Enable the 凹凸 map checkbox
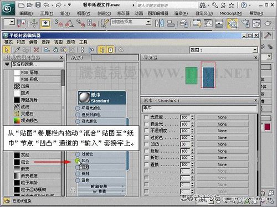Image resolution: width=277 pixels, height=207 pixels. [146, 144]
